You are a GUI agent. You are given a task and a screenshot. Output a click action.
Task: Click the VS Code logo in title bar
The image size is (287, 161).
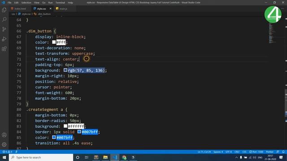pos(3,3)
